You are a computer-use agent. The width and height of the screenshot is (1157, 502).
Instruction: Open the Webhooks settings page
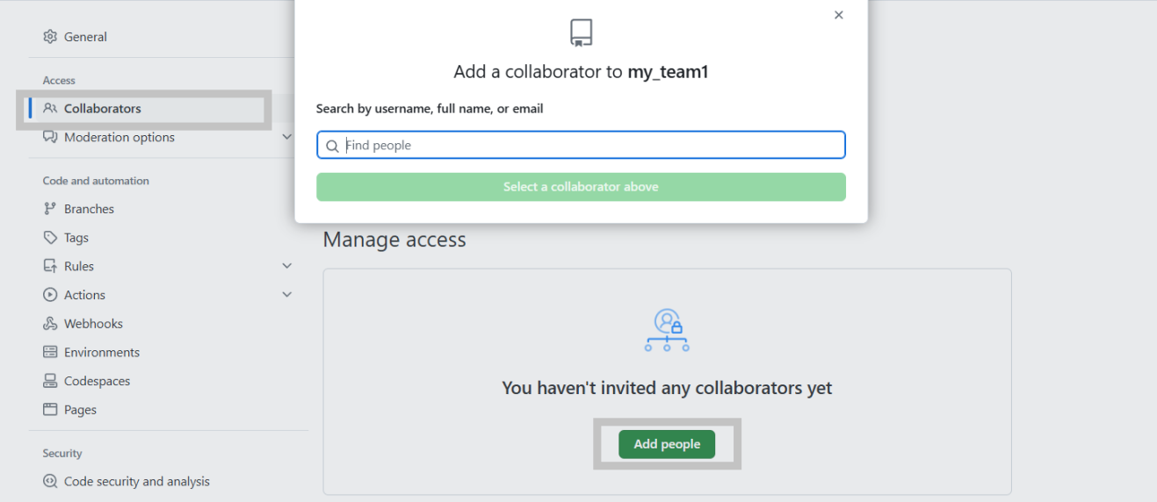click(x=93, y=324)
